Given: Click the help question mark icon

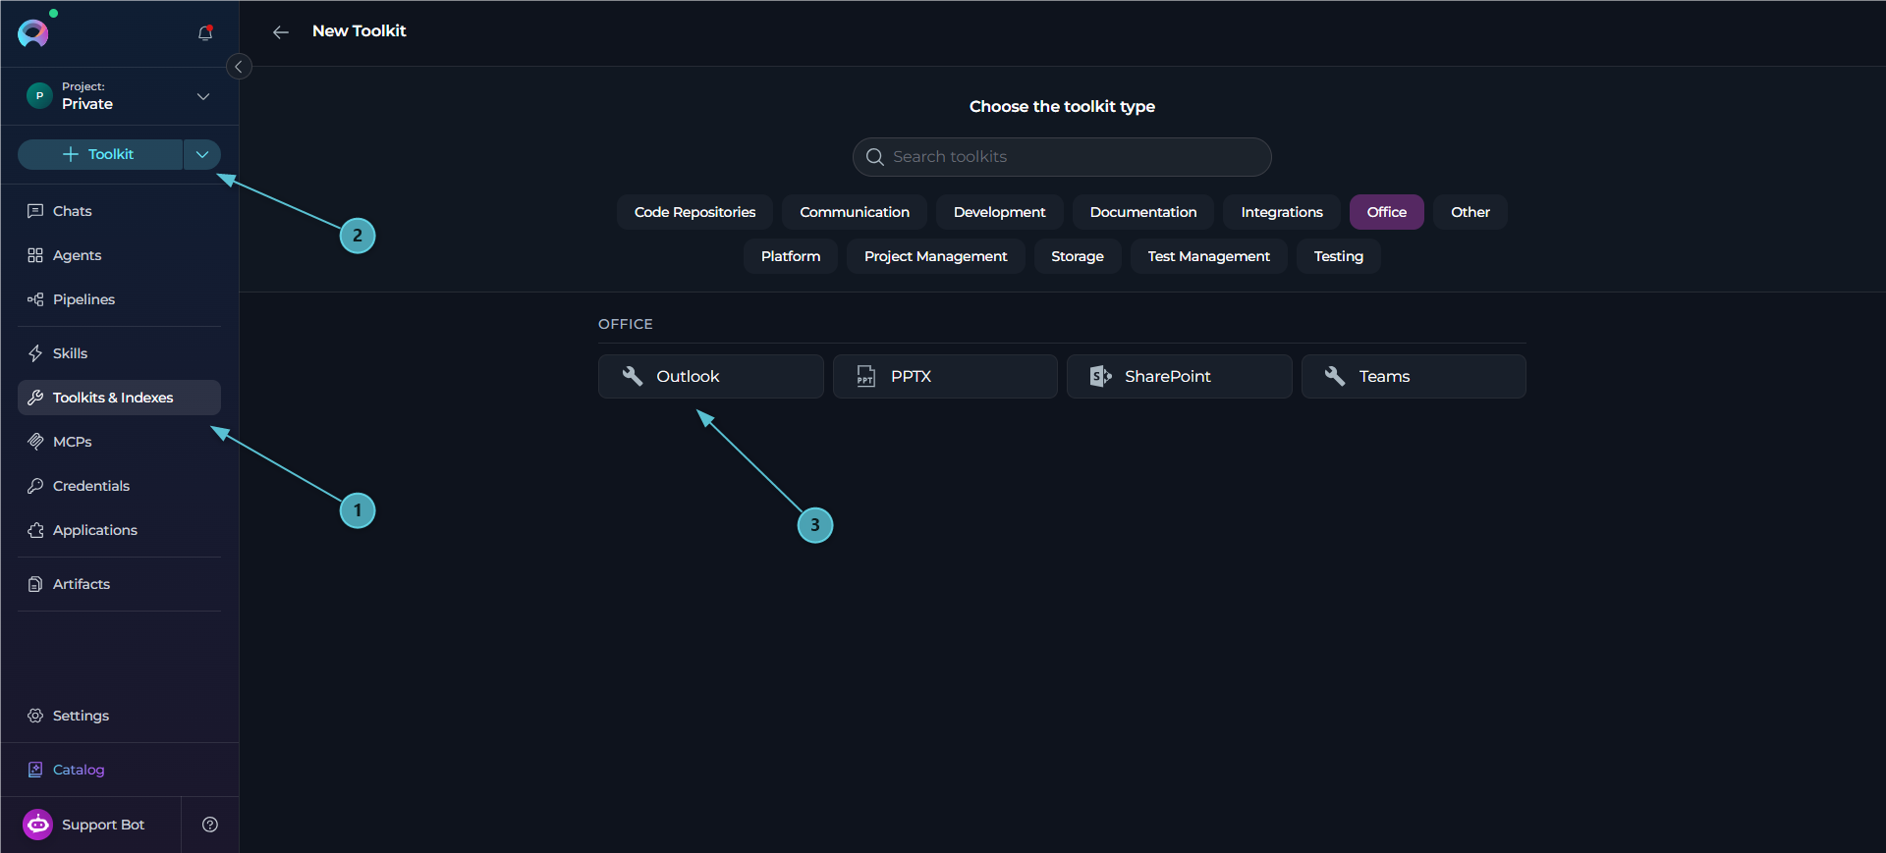Looking at the screenshot, I should [210, 825].
